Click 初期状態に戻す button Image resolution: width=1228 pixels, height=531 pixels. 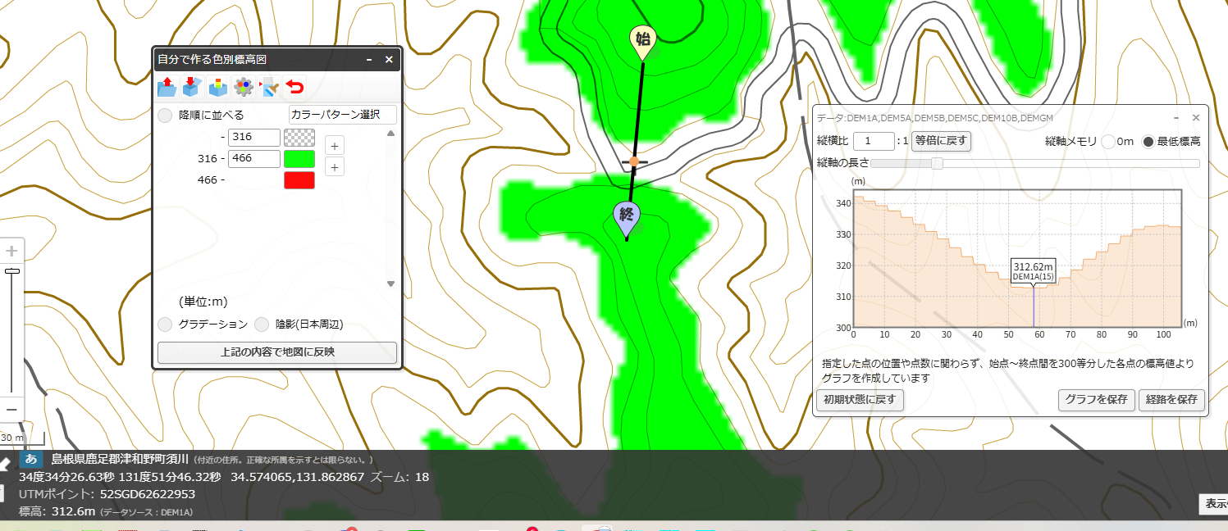tap(860, 401)
